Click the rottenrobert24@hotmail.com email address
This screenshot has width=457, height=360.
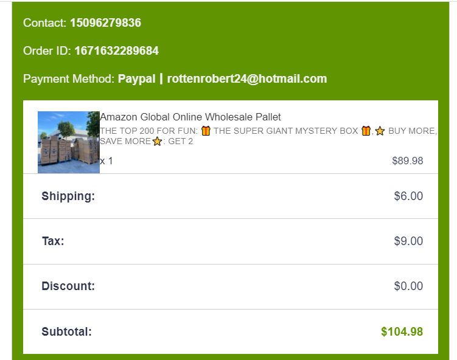247,78
